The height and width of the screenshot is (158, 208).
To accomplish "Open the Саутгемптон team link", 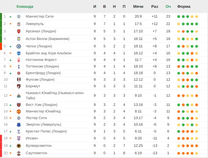I will coord(36,153).
